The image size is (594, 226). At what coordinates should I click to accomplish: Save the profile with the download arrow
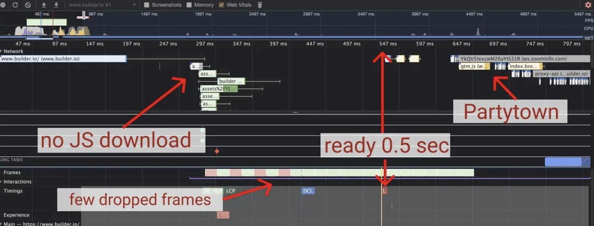[56, 5]
